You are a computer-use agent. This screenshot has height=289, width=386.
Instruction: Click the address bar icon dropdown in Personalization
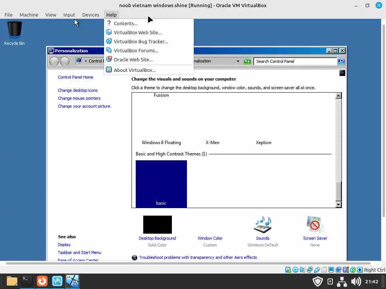[x=86, y=61]
